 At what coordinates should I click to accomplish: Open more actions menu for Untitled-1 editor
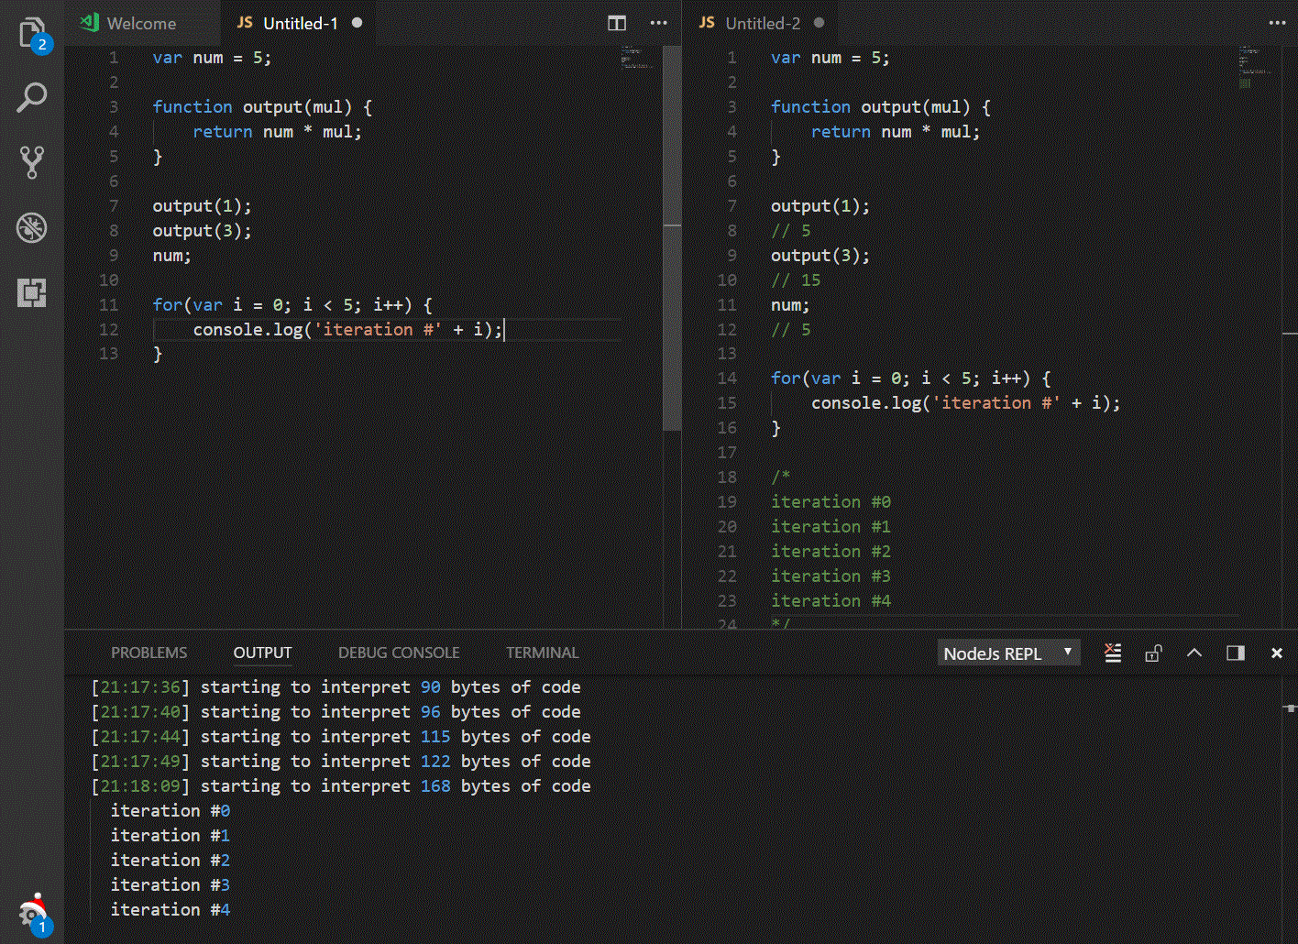658,23
